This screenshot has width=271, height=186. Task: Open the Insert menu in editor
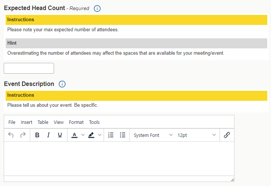click(26, 122)
